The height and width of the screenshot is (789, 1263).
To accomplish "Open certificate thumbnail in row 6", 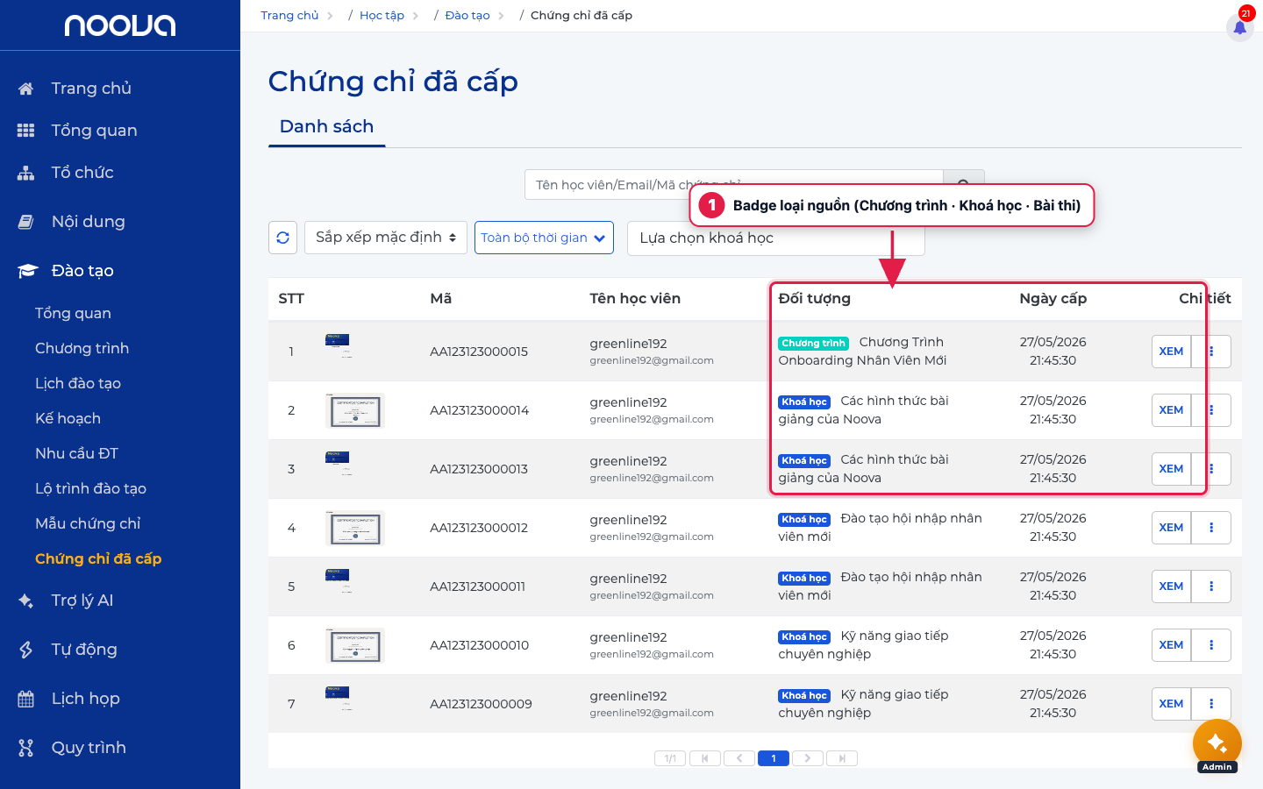I will 355,645.
